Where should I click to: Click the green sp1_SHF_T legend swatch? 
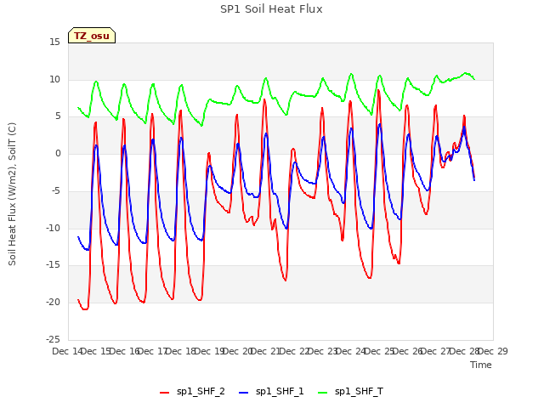323,393
